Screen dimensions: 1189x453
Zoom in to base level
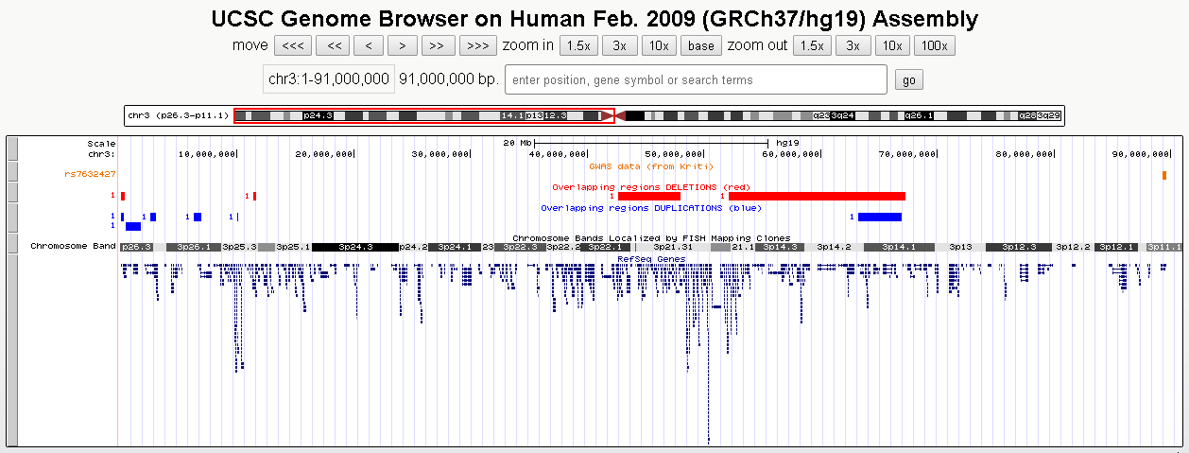coord(700,46)
